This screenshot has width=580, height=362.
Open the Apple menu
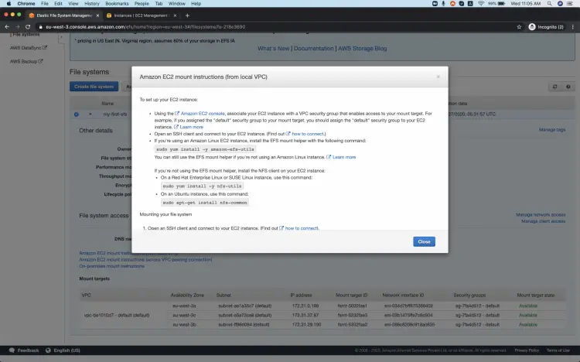9,4
